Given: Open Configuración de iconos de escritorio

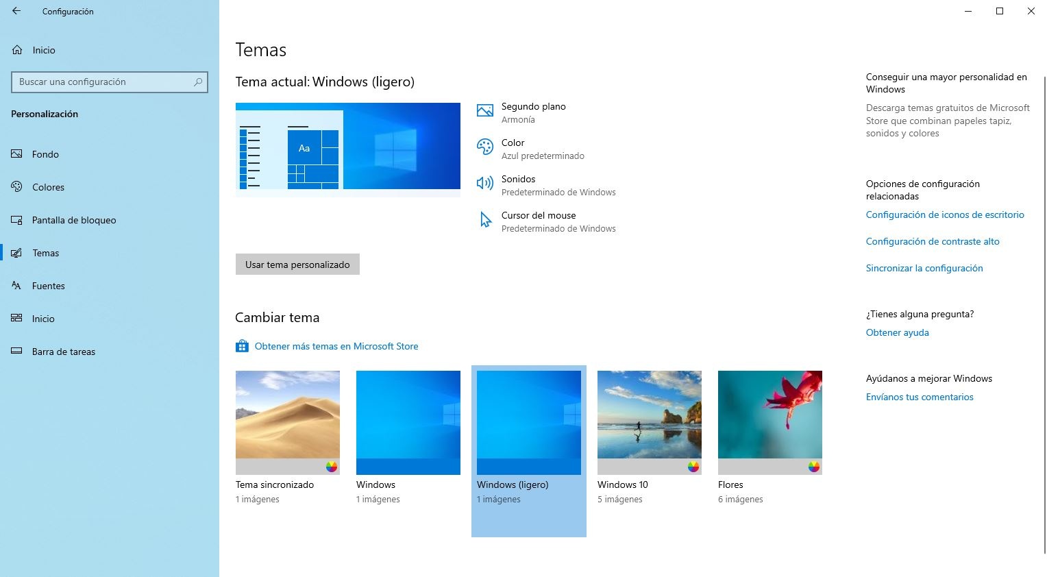Looking at the screenshot, I should tap(945, 214).
